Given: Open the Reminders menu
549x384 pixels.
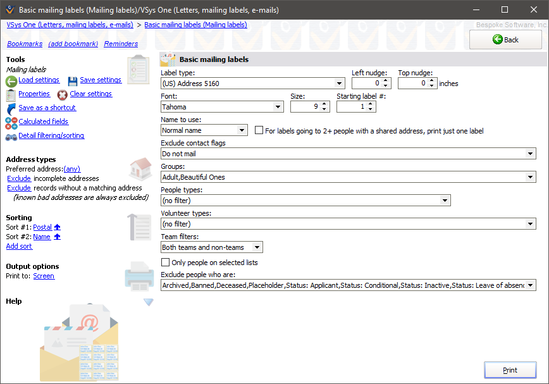Looking at the screenshot, I should coord(120,44).
